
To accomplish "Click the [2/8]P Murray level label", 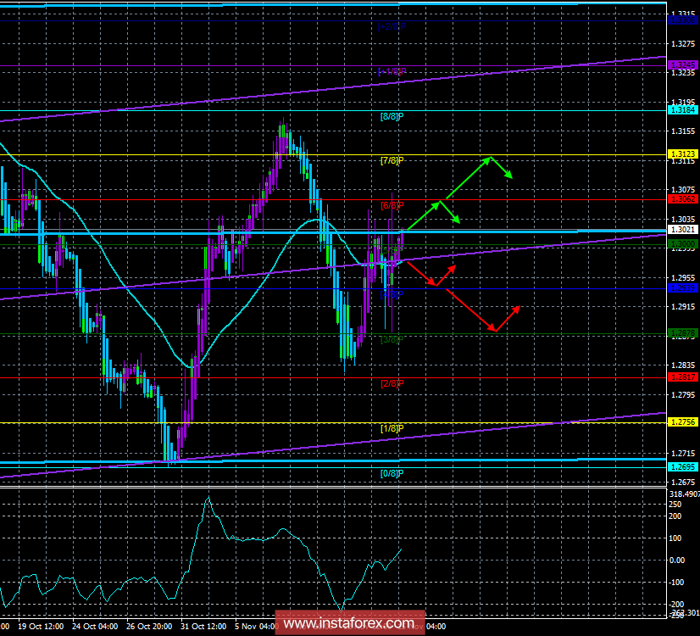I will [x=392, y=383].
